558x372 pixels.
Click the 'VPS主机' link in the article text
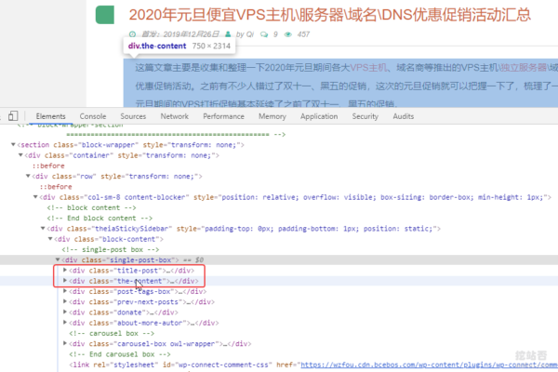coord(368,67)
